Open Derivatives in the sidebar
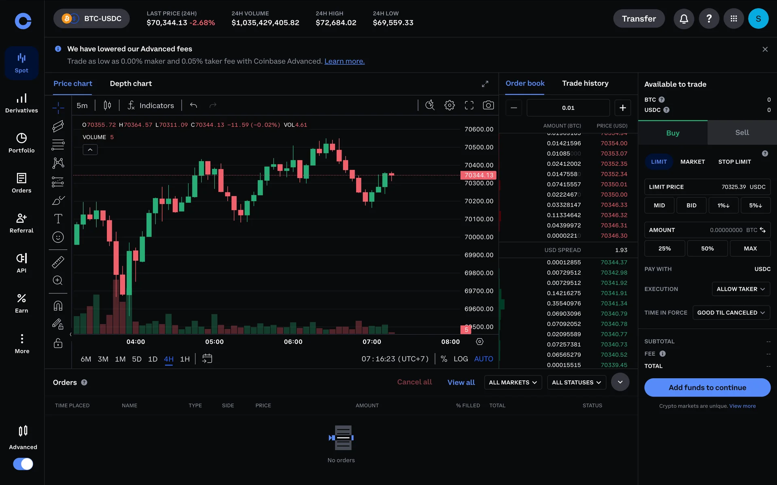 point(21,103)
